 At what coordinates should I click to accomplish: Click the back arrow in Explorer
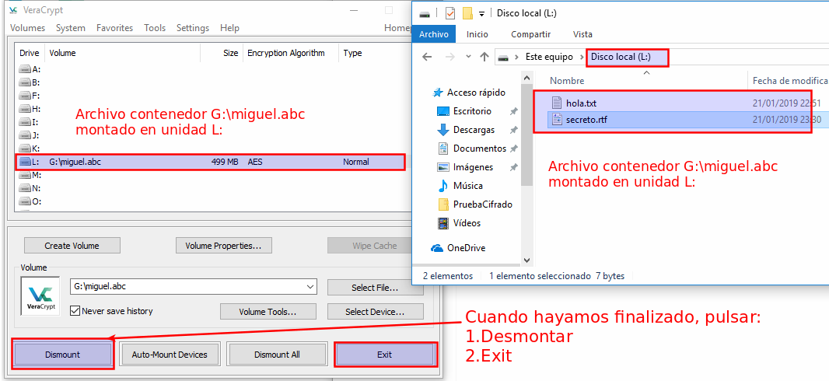coord(427,57)
